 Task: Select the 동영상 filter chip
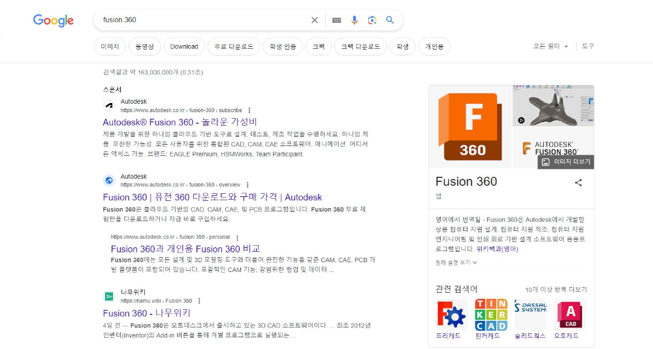click(x=144, y=46)
